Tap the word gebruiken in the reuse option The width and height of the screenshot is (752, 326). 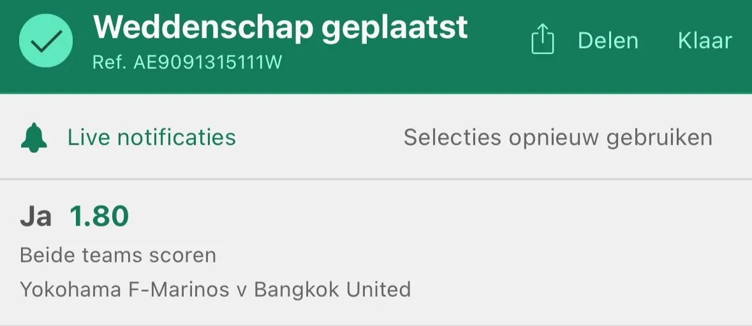tap(659, 139)
